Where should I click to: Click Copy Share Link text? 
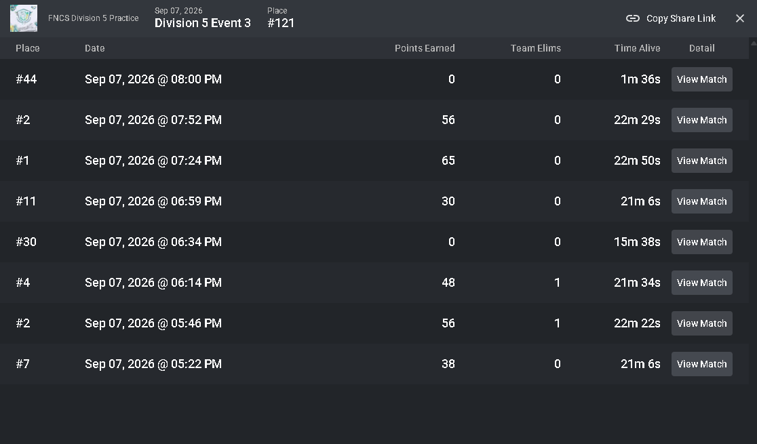[x=681, y=18]
